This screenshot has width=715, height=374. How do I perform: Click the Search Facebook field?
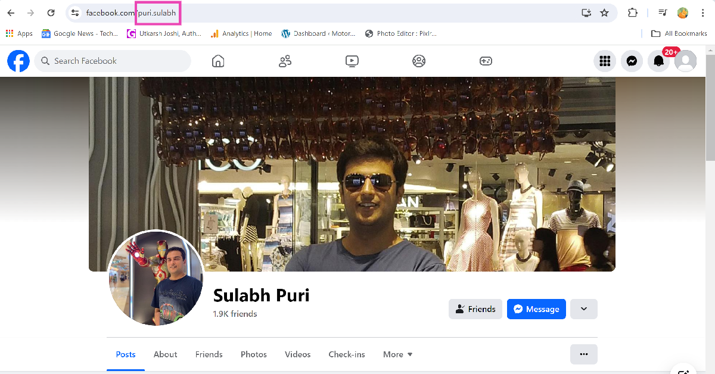113,61
